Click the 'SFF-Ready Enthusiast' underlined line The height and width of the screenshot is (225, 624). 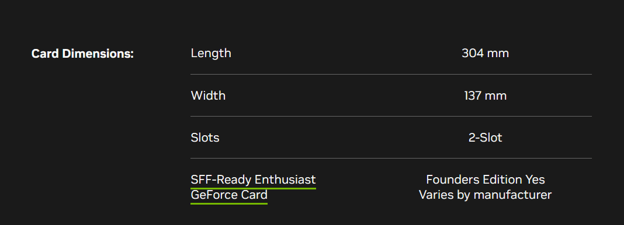coord(253,180)
